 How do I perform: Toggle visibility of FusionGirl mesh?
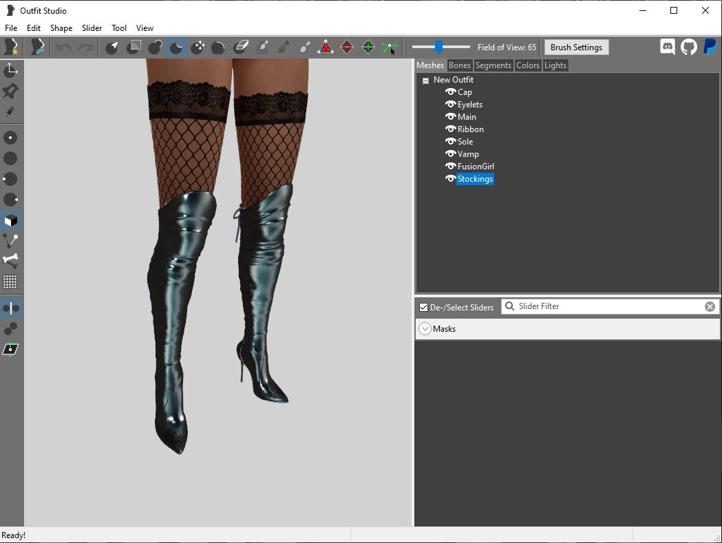pos(451,167)
